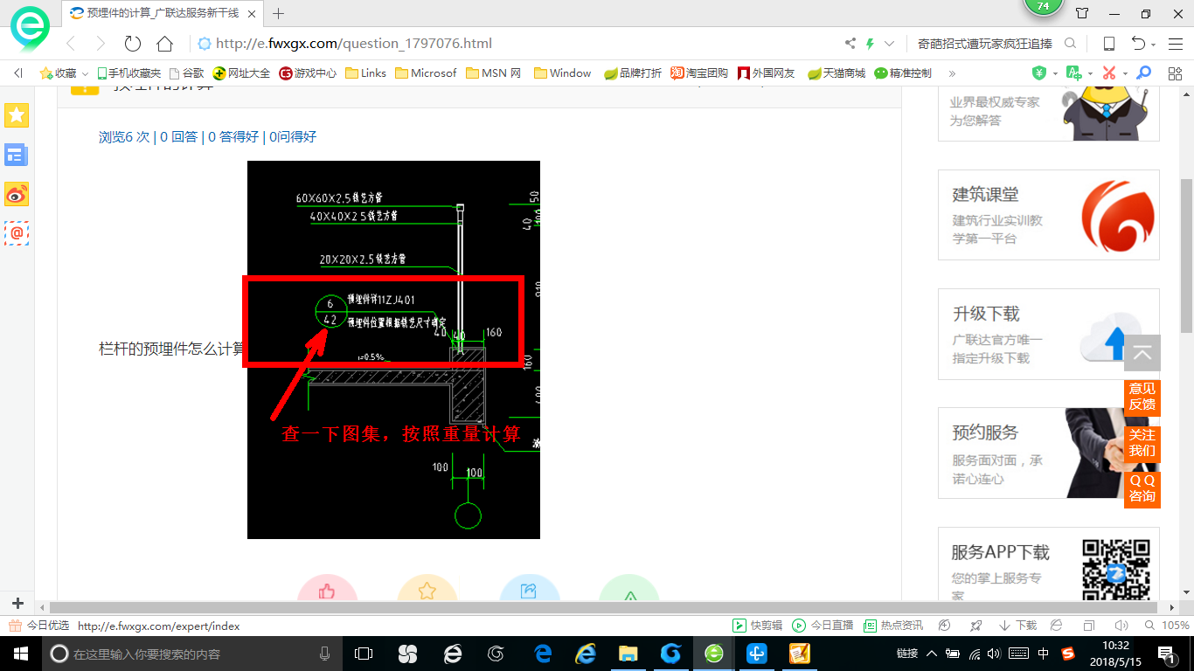Click the browser back arrow
Screen dimensions: 1194x671
pos(71,44)
